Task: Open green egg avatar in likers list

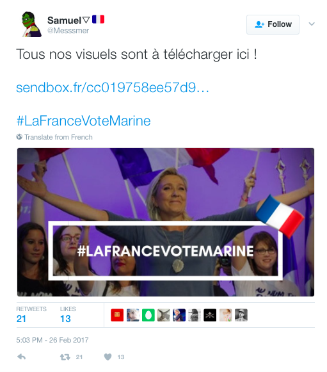Action: click(x=148, y=315)
